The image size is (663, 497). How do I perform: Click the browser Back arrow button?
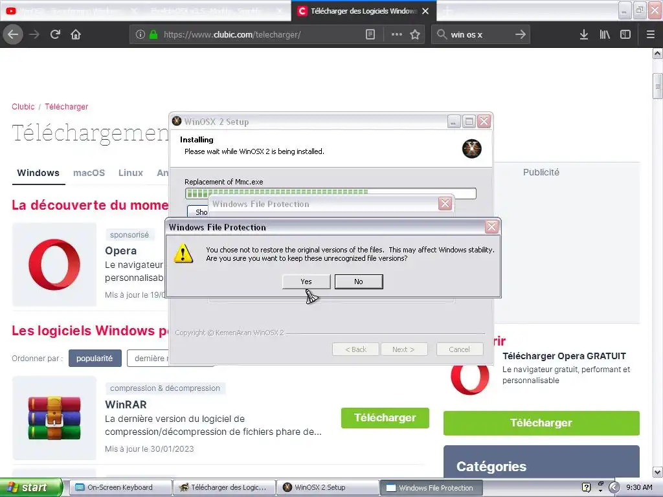point(13,34)
